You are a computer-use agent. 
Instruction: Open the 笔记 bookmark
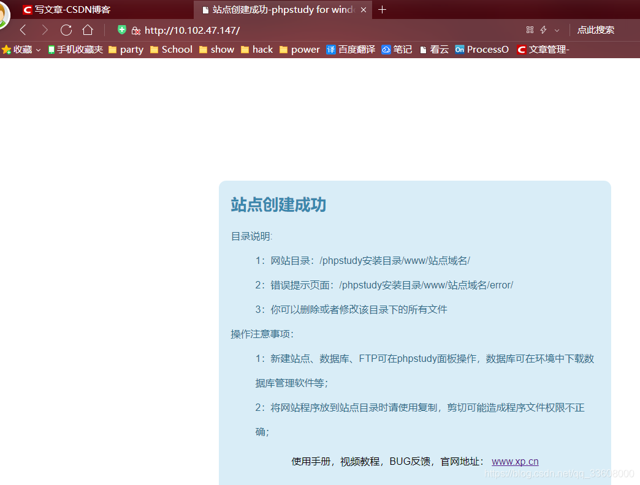397,50
